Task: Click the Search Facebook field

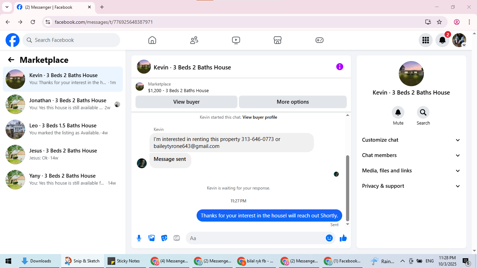Action: tap(71, 40)
